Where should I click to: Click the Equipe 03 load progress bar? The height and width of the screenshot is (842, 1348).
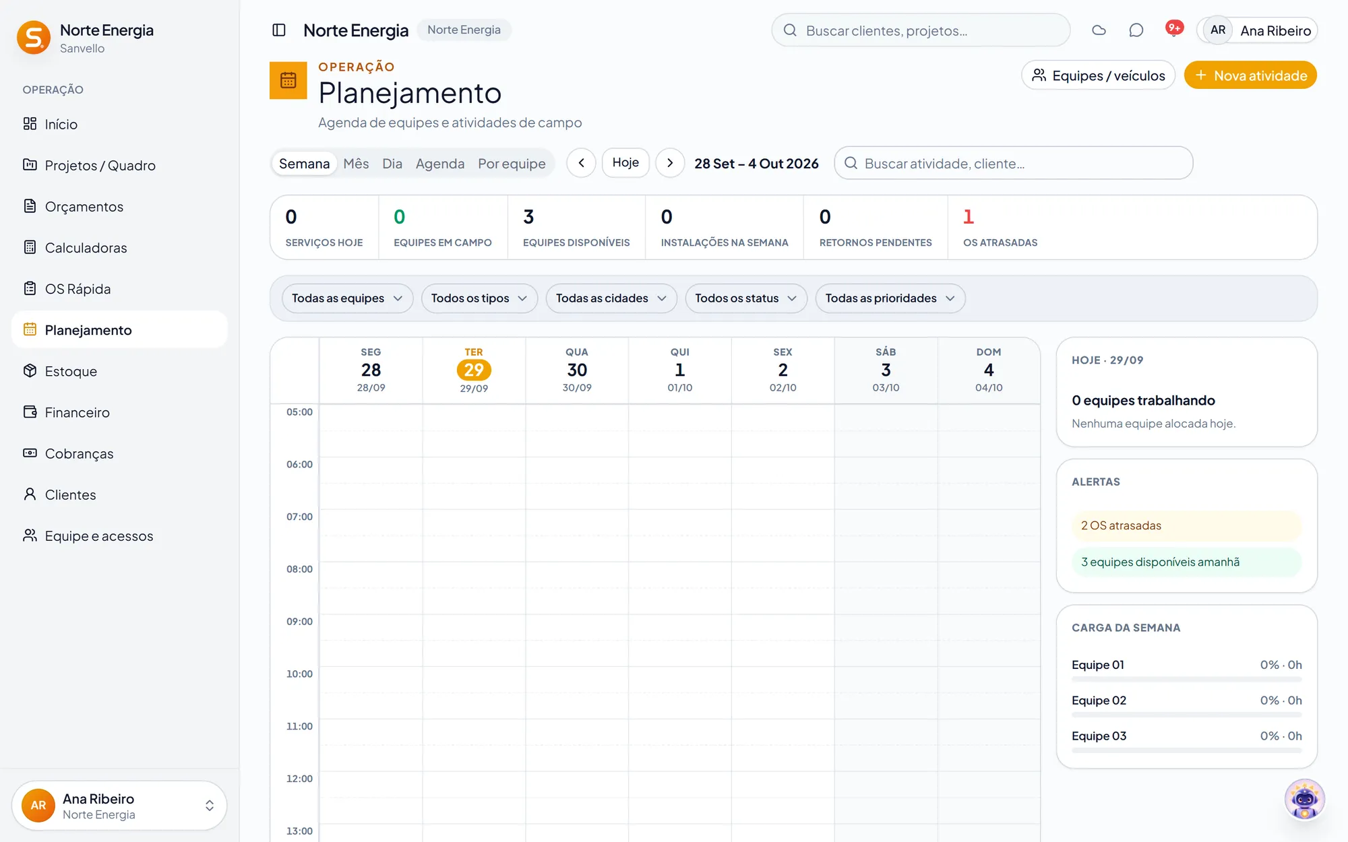(x=1186, y=750)
